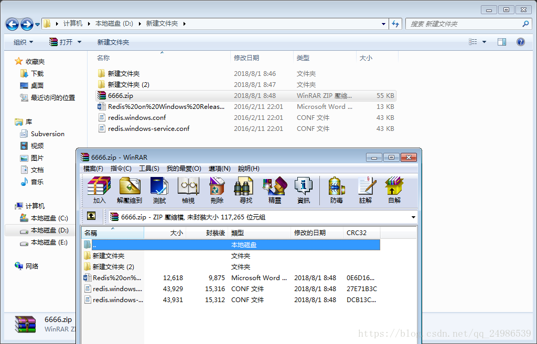Open the 我的最愛(O) menu in WinRAR

[x=184, y=169]
